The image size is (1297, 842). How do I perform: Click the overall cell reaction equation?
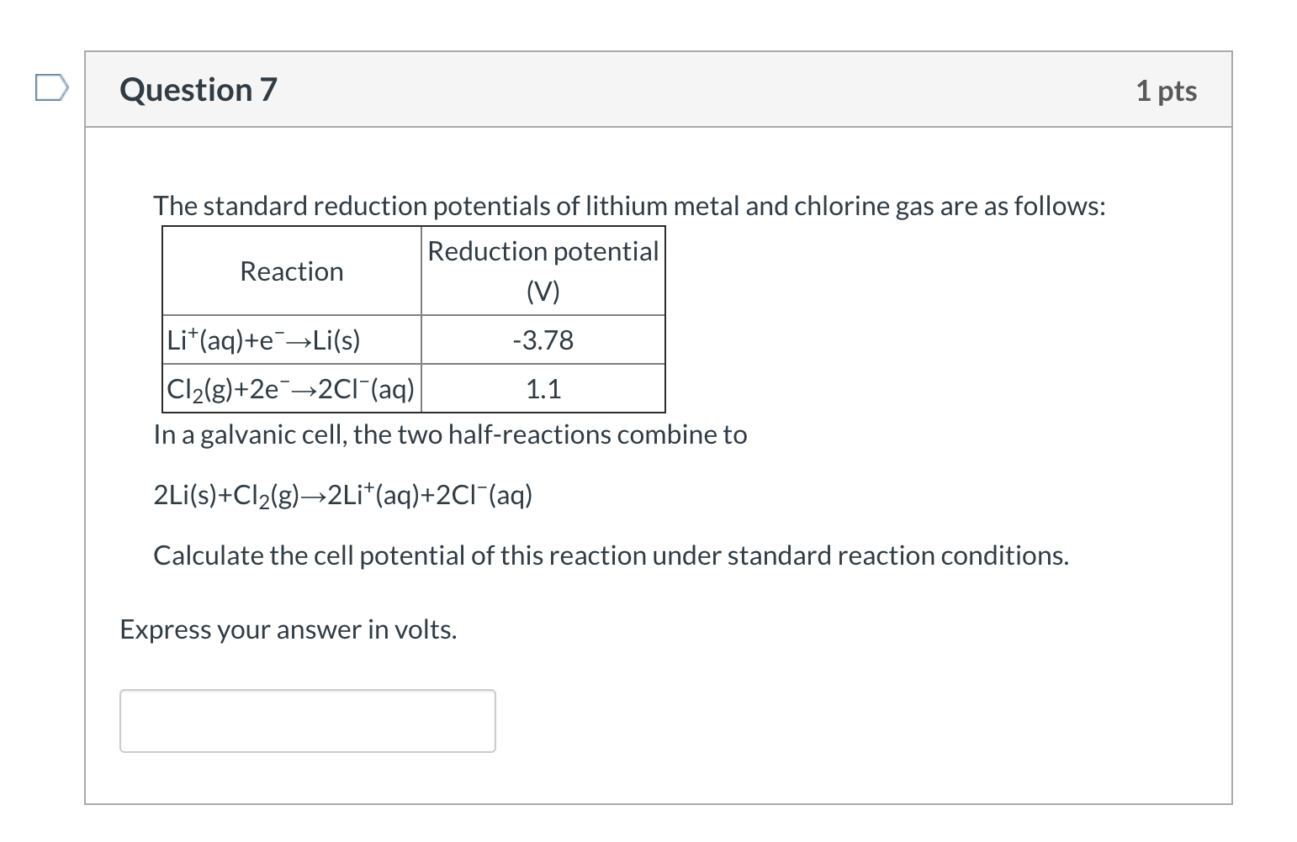click(342, 495)
